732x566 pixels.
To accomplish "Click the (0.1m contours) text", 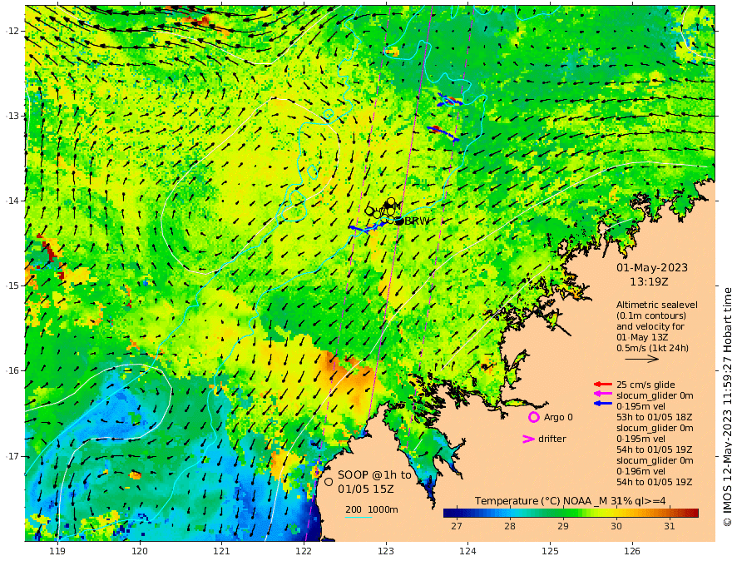I will (x=651, y=315).
